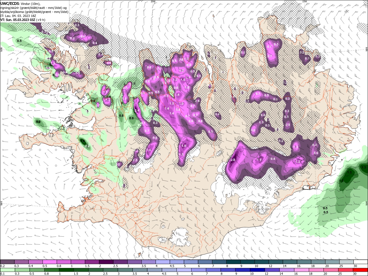Click the red rain-scale swatch labeled 25

coord(345,270)
